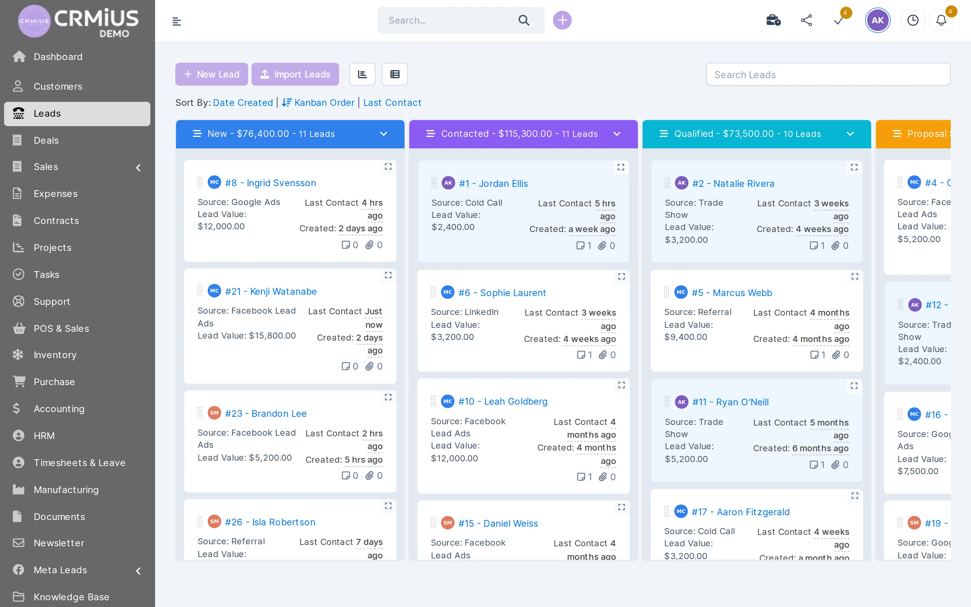Open the tasks checkmark icon with badge
971x607 pixels.
click(838, 20)
